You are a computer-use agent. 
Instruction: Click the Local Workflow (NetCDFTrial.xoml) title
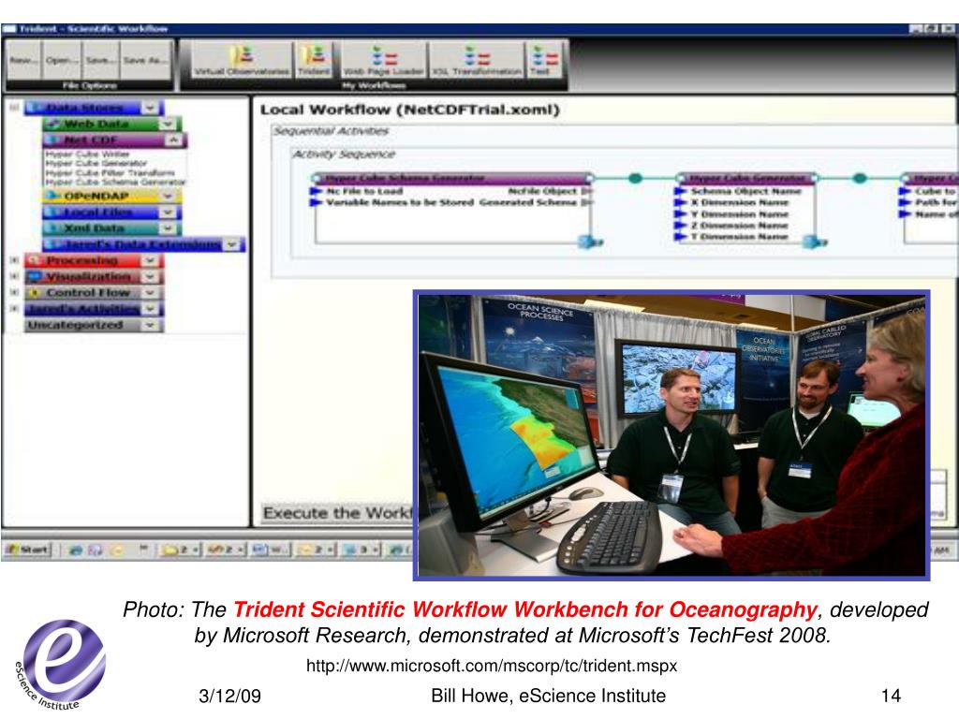coord(410,110)
